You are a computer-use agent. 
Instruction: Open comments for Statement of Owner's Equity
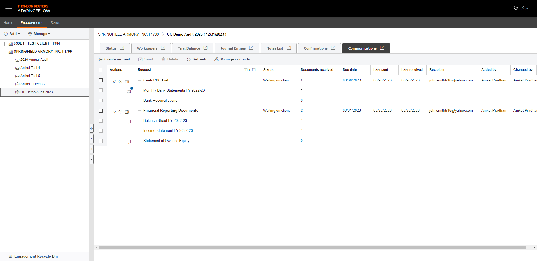tap(129, 142)
